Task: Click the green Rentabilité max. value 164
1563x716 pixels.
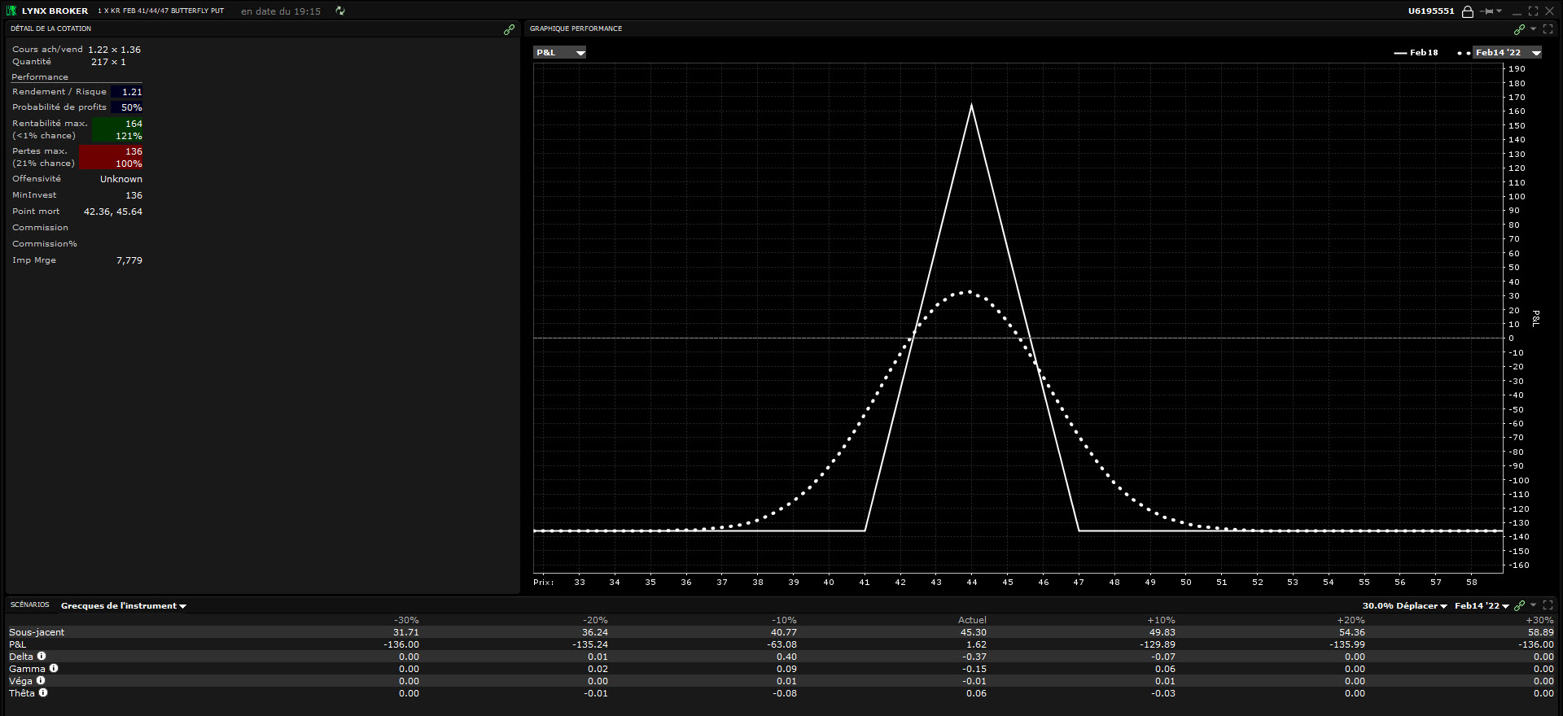Action: click(x=134, y=124)
